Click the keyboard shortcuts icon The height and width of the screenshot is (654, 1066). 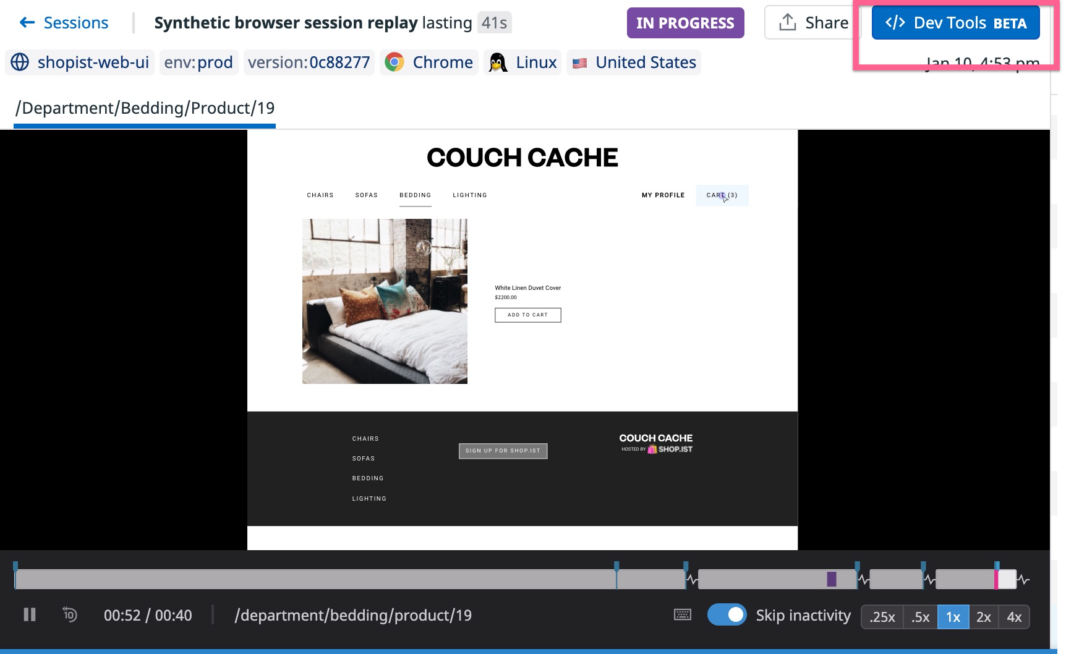pos(682,615)
